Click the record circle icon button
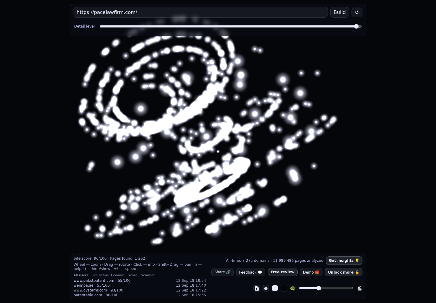Image resolution: width=436 pixels, height=303 pixels. [x=266, y=288]
